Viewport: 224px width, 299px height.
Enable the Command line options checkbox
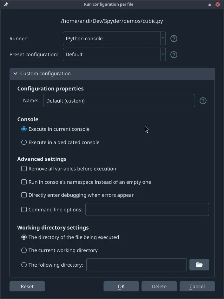click(x=24, y=209)
